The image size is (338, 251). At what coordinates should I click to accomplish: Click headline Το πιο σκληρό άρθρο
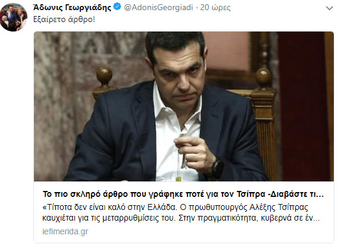tap(183, 194)
